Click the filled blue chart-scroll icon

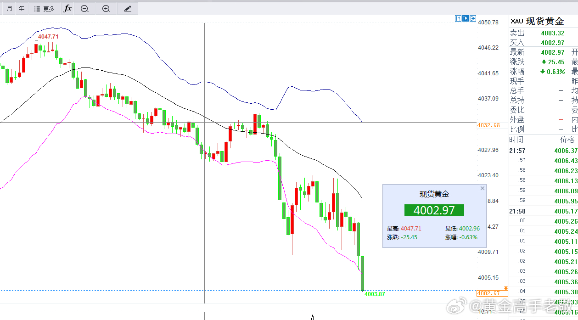coord(466,18)
